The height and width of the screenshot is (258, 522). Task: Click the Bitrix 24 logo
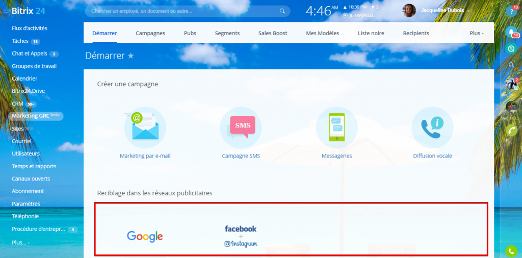click(x=29, y=11)
